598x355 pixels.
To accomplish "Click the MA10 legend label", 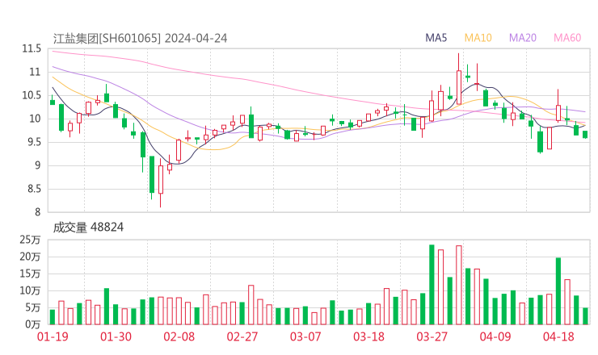I will (478, 38).
